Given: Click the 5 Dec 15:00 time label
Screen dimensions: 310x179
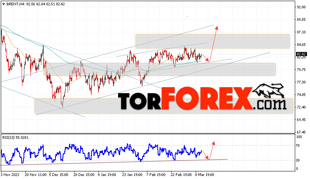Looking at the screenshot, I should [x=59, y=175].
